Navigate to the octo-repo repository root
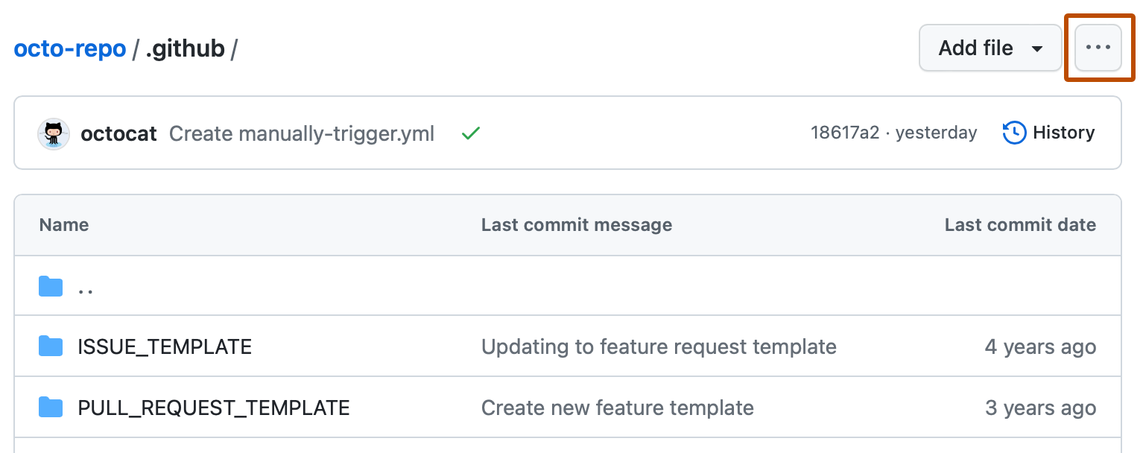 coord(69,48)
